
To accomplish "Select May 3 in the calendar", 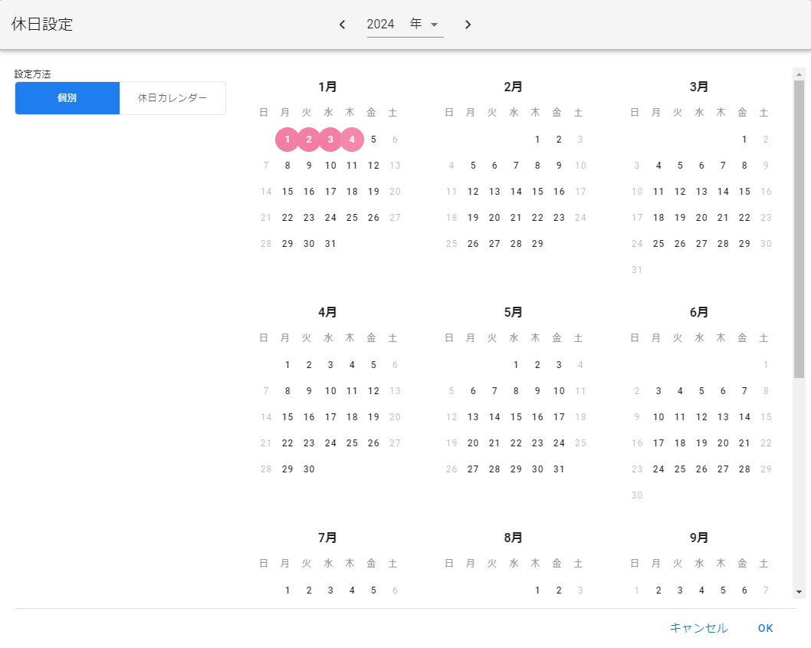I will 559,365.
